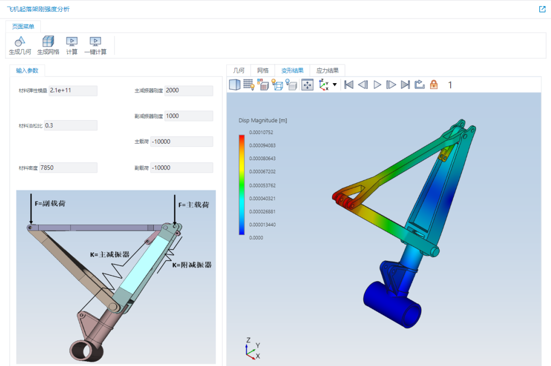This screenshot has width=551, height=366.
Task: Switch to the 应力结果 stress results tab
Action: [x=327, y=70]
